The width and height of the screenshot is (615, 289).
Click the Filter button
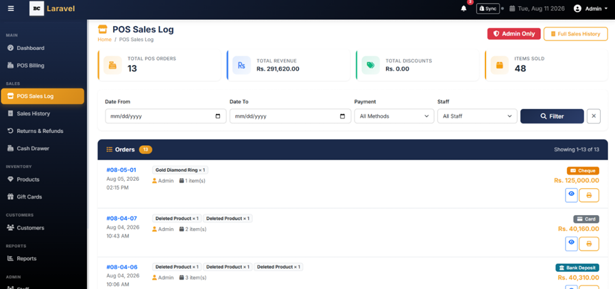[x=552, y=116]
